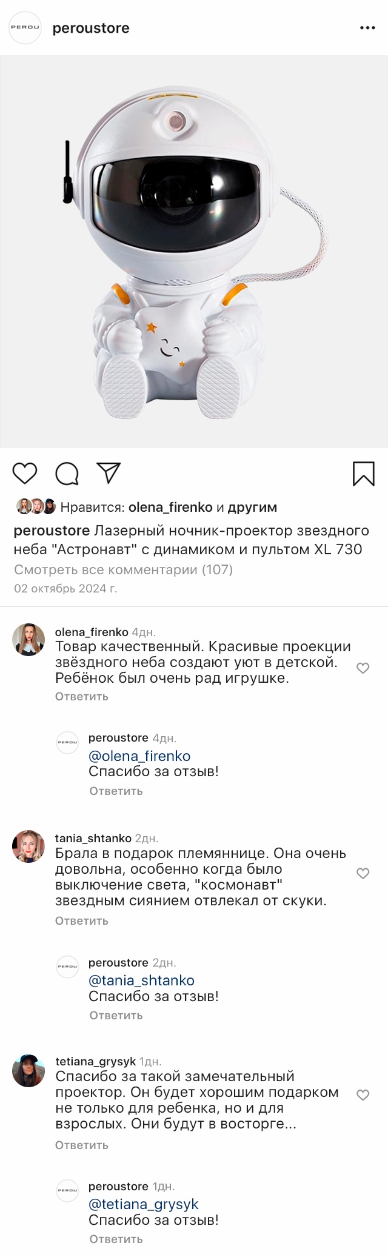Like olena_firenko's comment
Screen dimensions: 388x1257
point(363,668)
